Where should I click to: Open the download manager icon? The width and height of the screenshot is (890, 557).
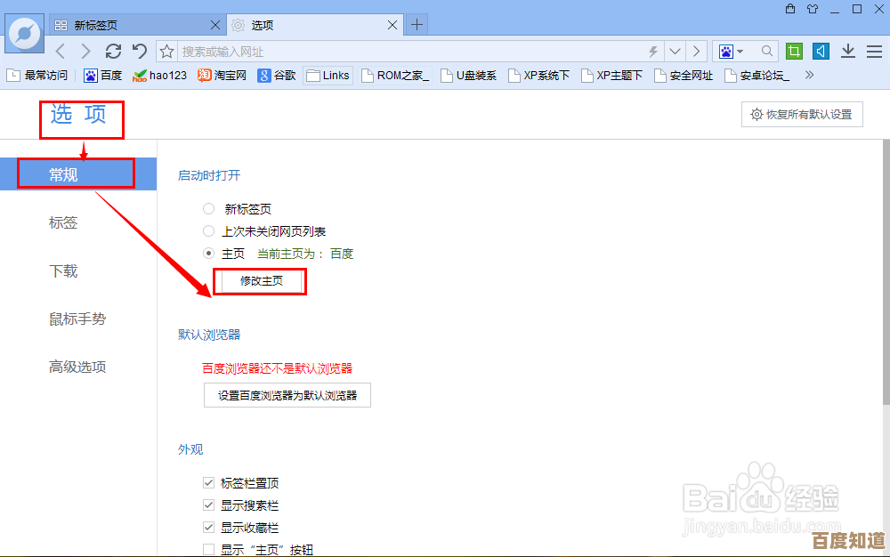tap(847, 52)
